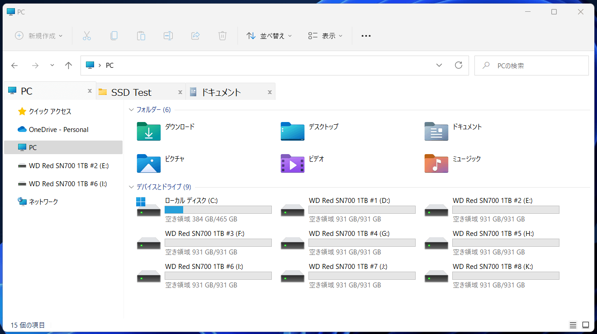Viewport: 597px width, 334px height.
Task: Click the ローカル ディスク (C:) usage bar
Action: tap(218, 210)
